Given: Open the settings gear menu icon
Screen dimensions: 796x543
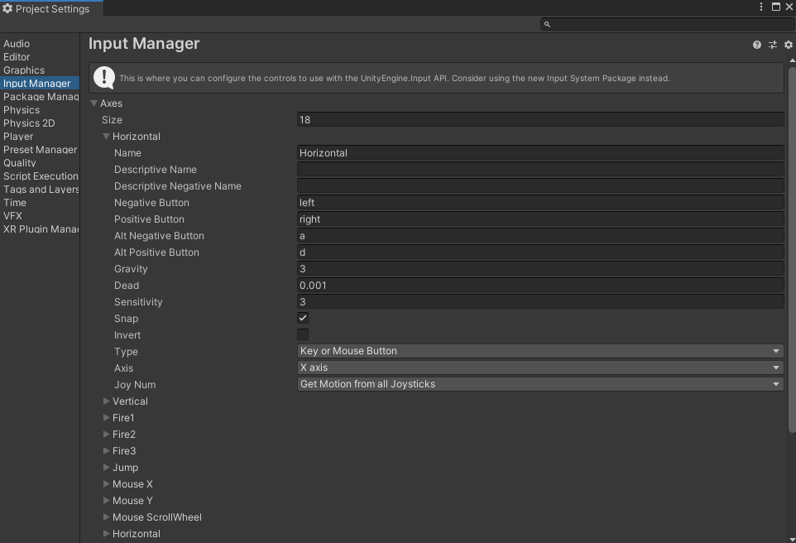Looking at the screenshot, I should pos(789,45).
